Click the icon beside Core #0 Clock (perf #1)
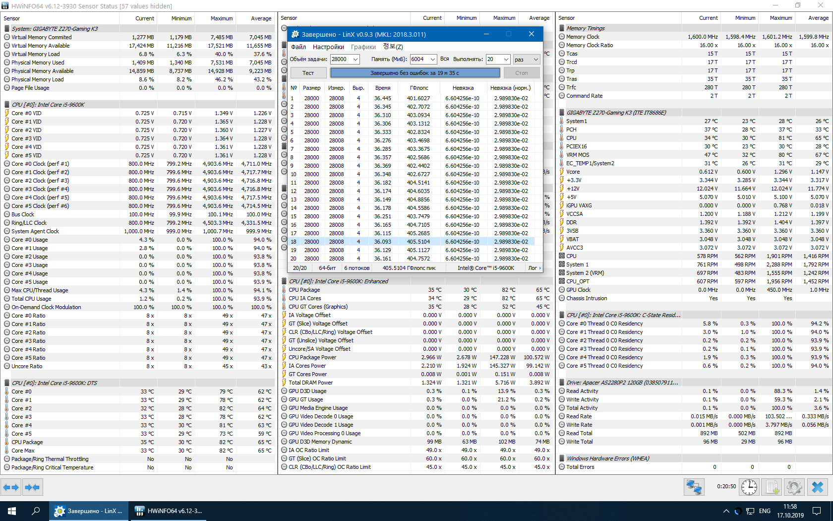Image resolution: width=833 pixels, height=521 pixels. coord(7,164)
